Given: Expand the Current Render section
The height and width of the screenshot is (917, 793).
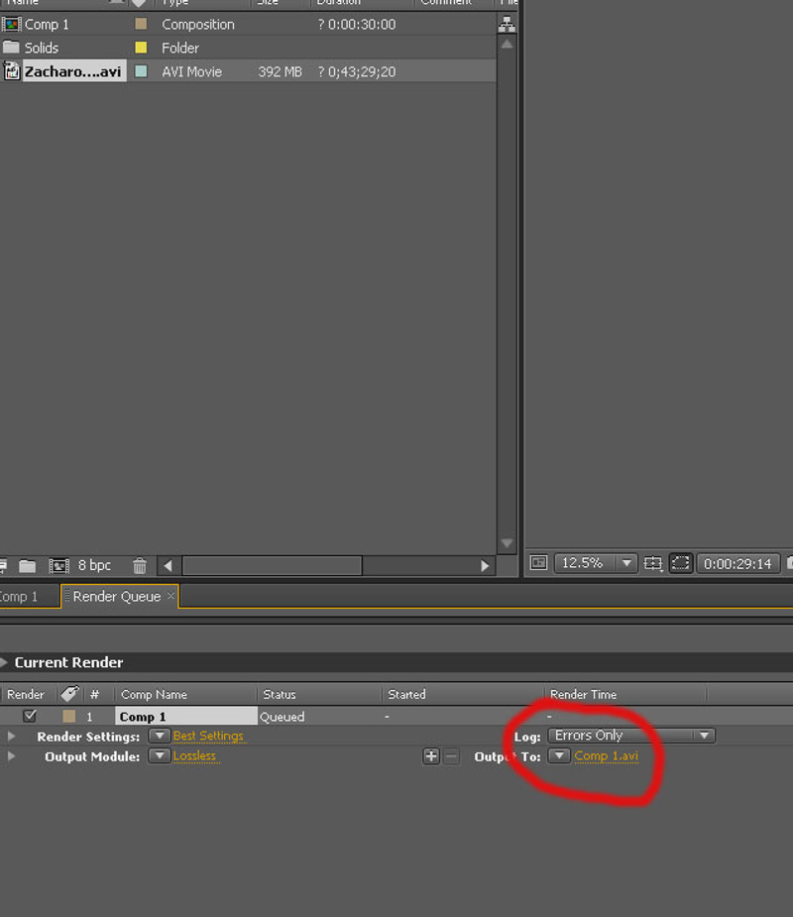Looking at the screenshot, I should pos(5,662).
